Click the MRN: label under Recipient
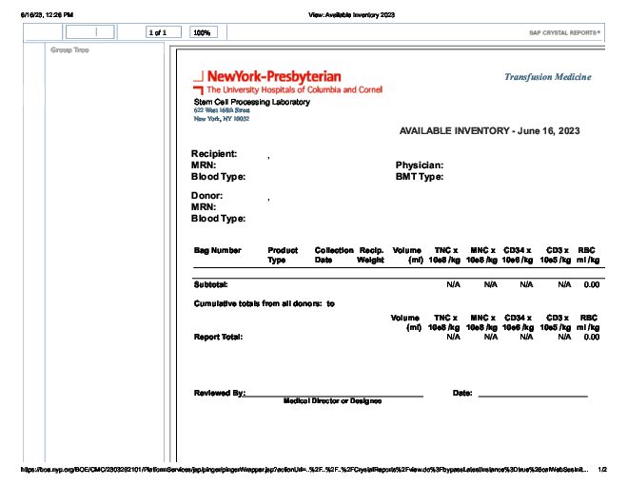This screenshot has width=628, height=485. point(204,165)
